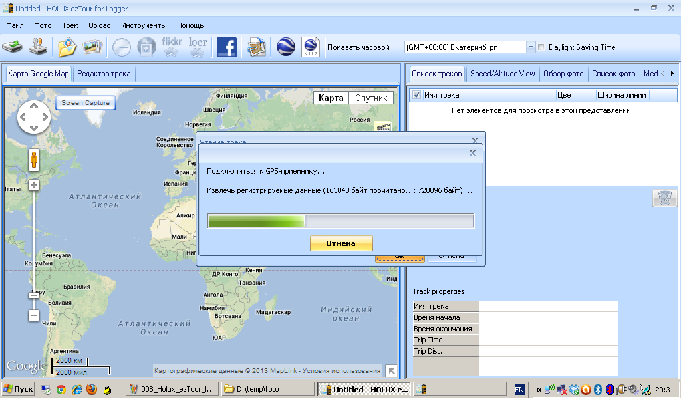Open Internet Explorer from quick launch

pyautogui.click(x=77, y=390)
